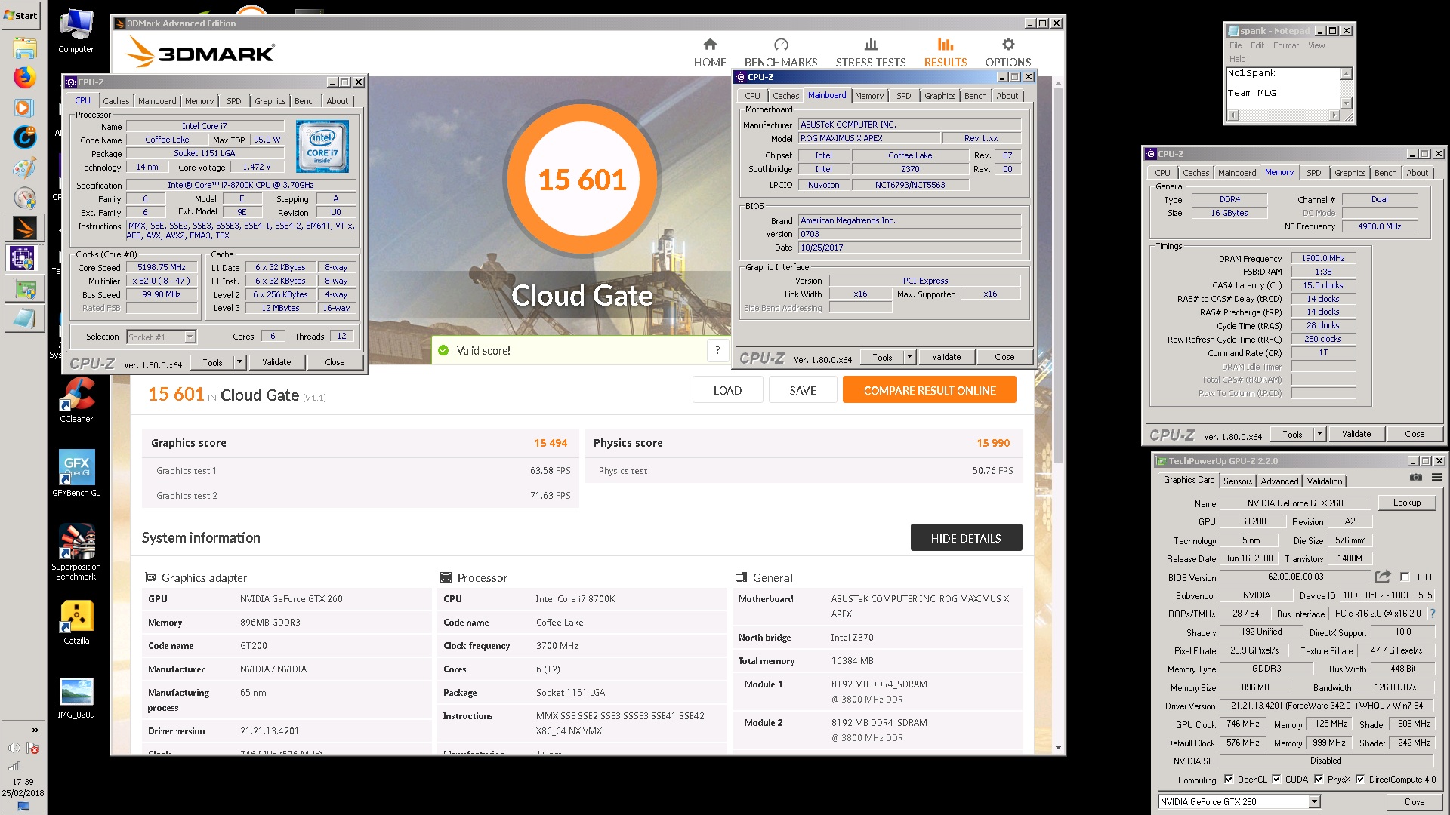Click the SAVE result button
The width and height of the screenshot is (1450, 815).
(802, 390)
